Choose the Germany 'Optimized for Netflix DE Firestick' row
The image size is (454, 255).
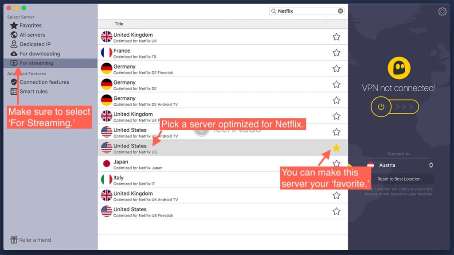[x=223, y=69]
